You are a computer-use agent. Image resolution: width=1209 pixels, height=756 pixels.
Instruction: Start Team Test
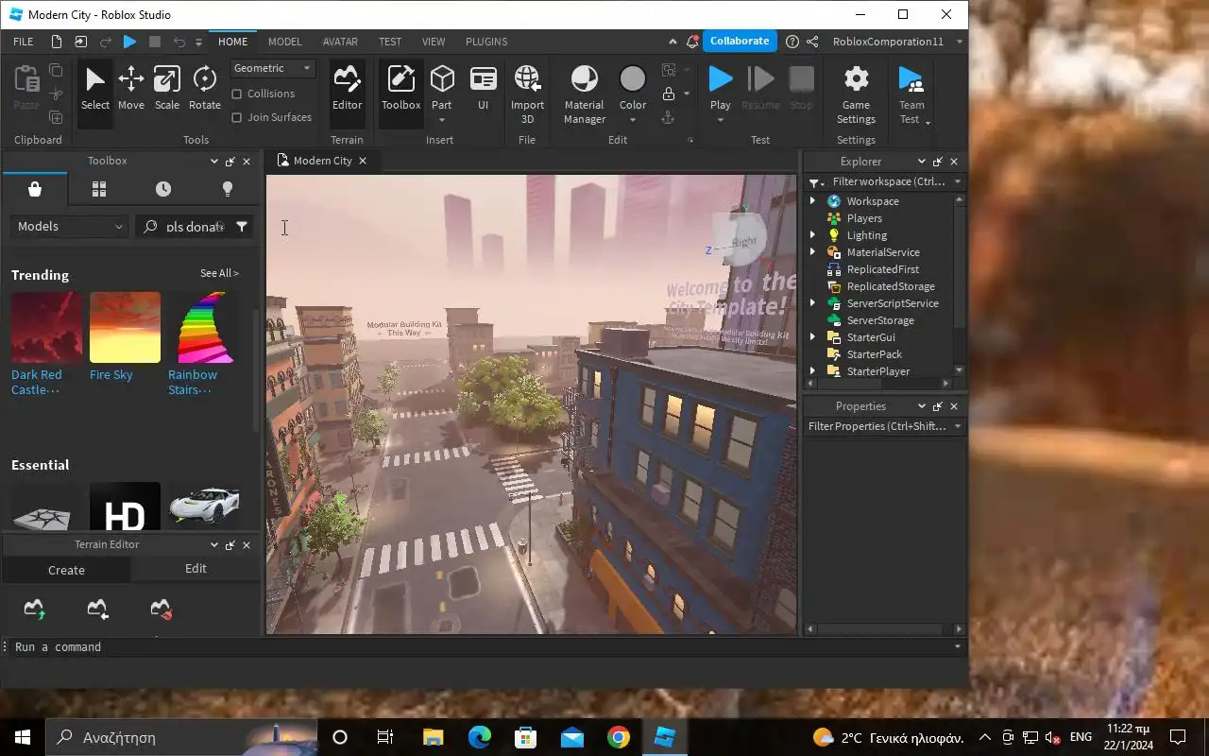coord(911,94)
